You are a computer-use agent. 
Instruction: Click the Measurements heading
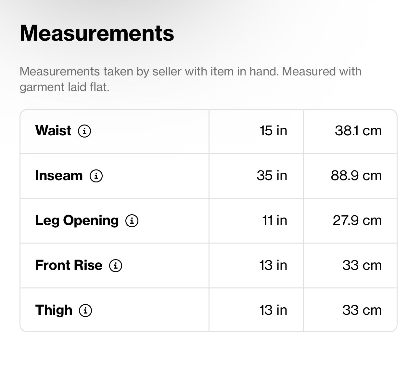(x=97, y=33)
